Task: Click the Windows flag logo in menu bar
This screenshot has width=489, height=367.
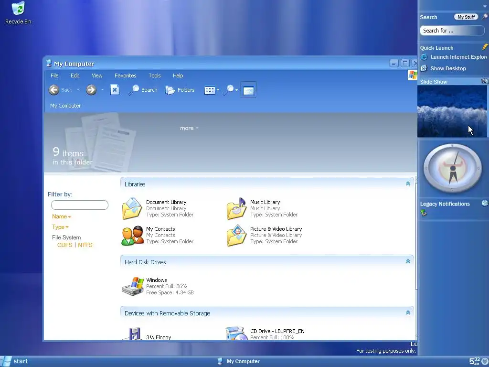Action: [412, 75]
